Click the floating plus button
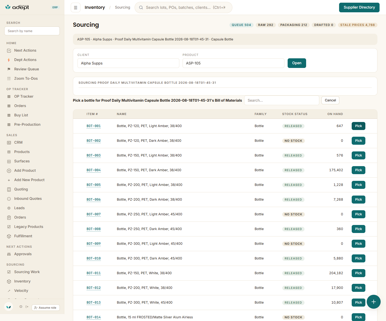This screenshot has width=386, height=321. click(374, 302)
